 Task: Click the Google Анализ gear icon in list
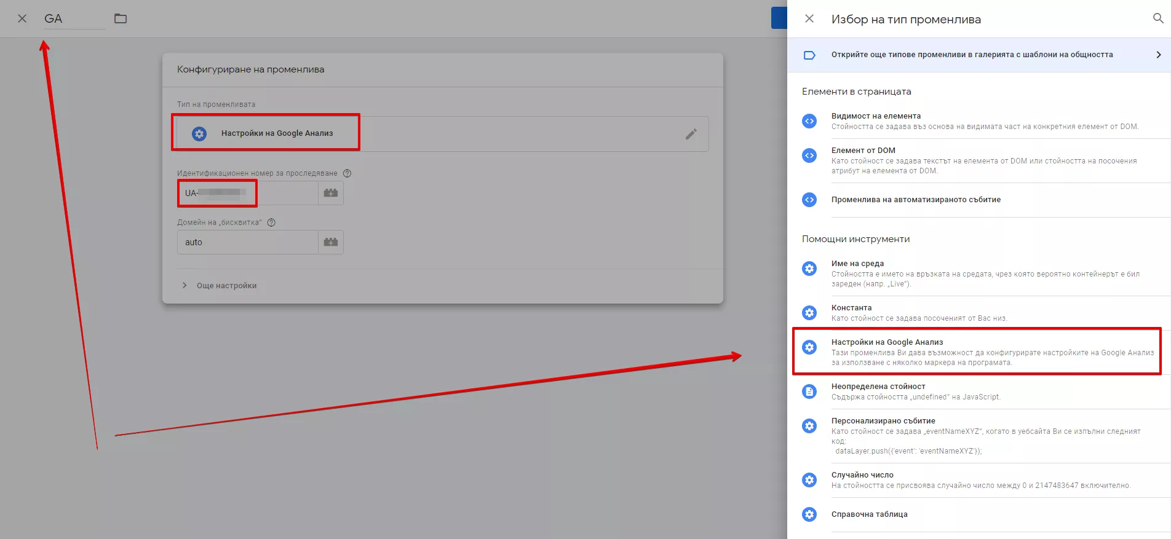click(809, 347)
